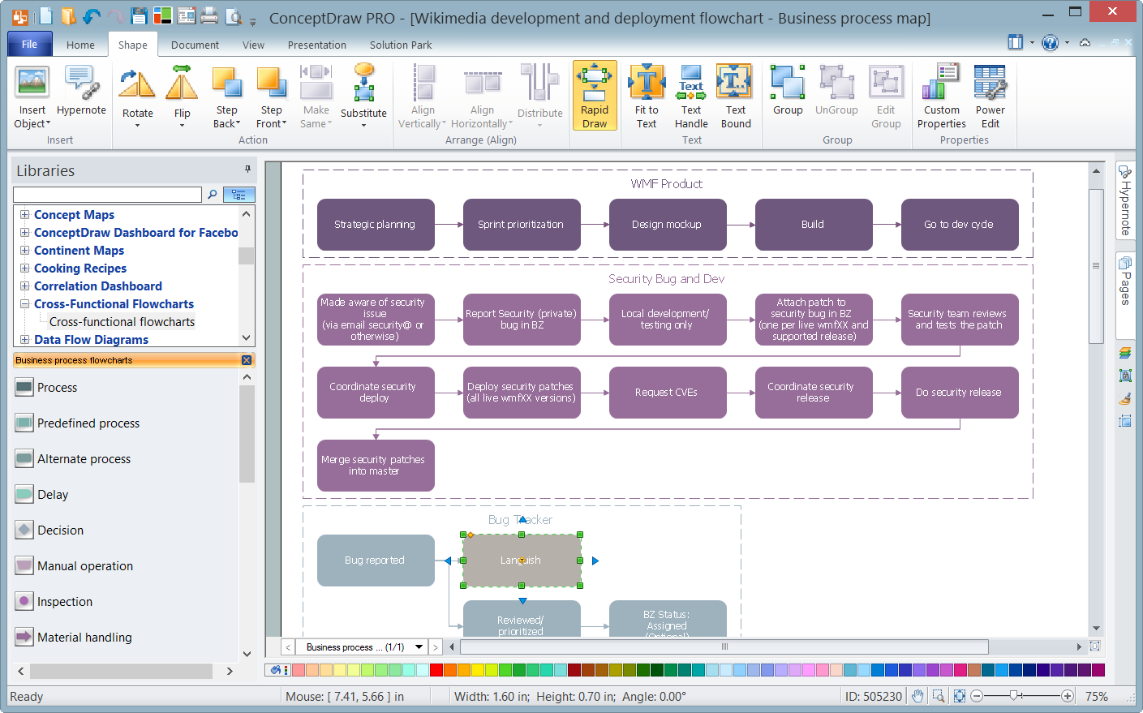Click the Align Horizontally icon

coord(483,82)
